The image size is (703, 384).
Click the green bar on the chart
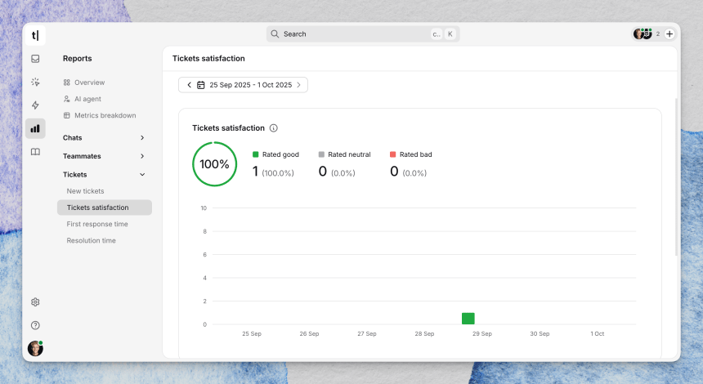point(468,319)
